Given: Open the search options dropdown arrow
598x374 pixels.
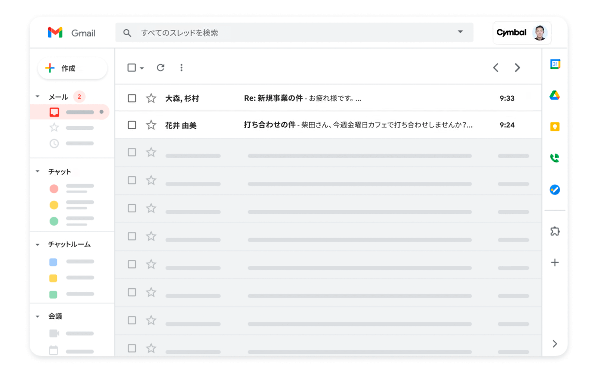Looking at the screenshot, I should [460, 32].
